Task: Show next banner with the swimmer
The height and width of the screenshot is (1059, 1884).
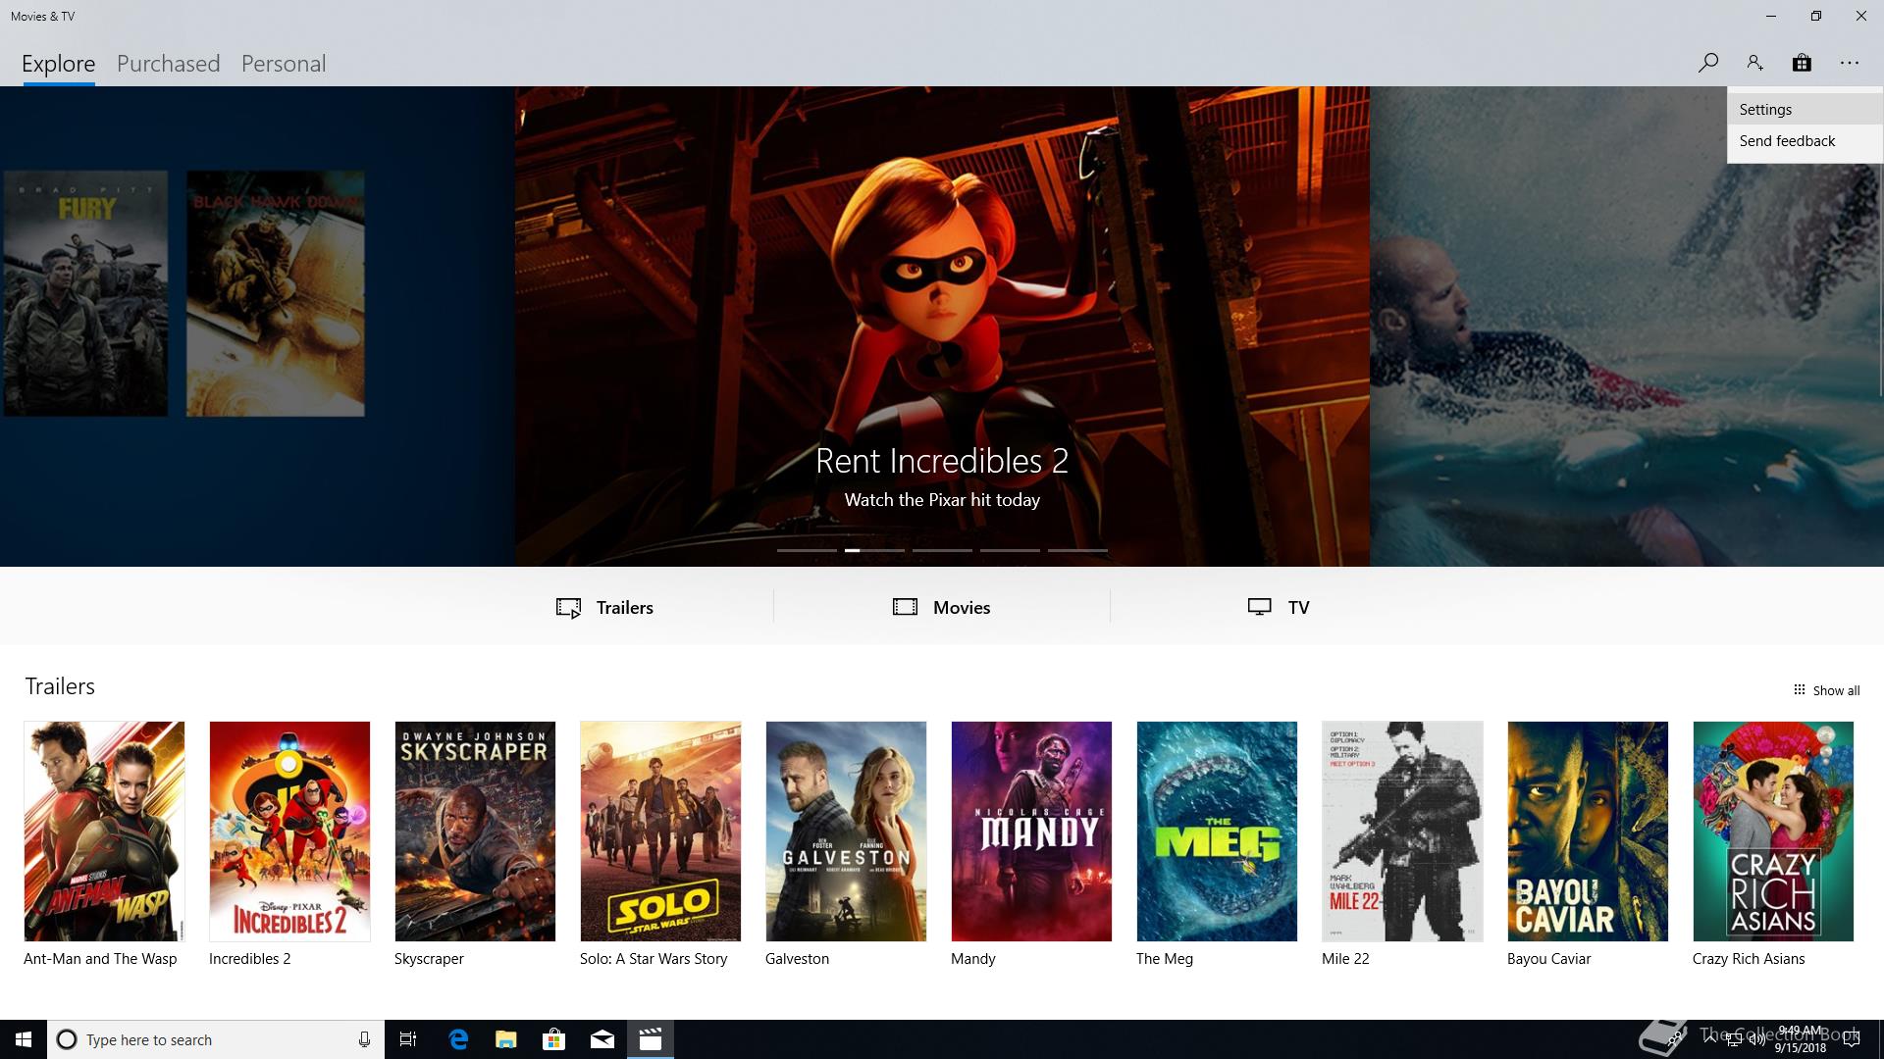Action: click(1626, 327)
